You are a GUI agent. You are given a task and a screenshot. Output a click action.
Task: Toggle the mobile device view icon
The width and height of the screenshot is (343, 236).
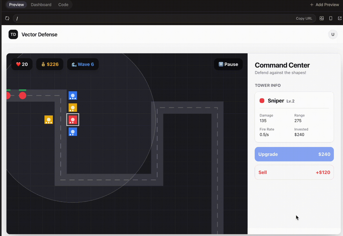click(x=331, y=18)
